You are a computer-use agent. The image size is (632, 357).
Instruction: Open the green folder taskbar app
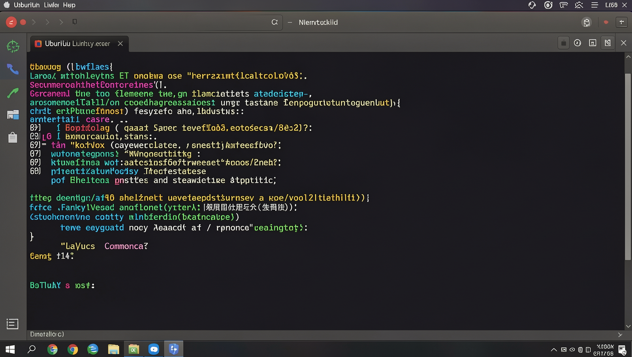coord(134,349)
